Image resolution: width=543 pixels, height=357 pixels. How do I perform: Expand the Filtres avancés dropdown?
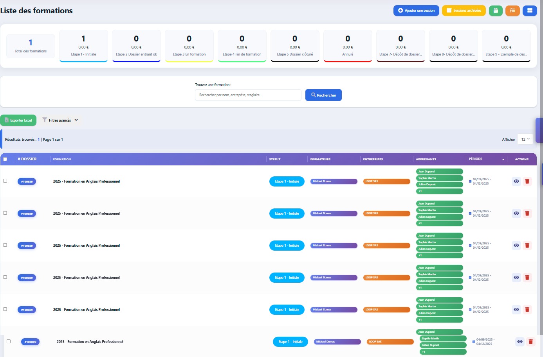pos(61,120)
